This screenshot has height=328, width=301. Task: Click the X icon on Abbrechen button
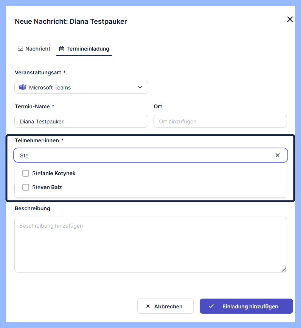click(x=148, y=306)
